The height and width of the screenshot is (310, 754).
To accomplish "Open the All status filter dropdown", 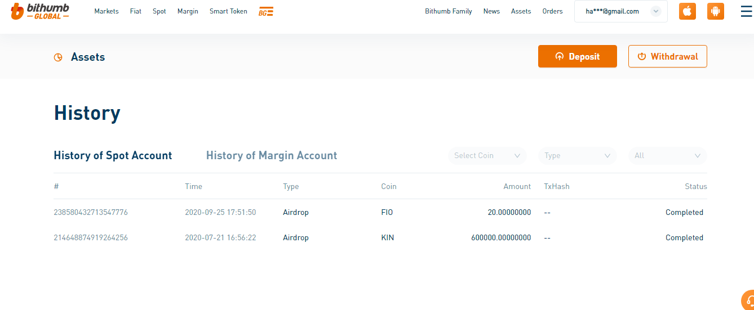I will coord(667,156).
